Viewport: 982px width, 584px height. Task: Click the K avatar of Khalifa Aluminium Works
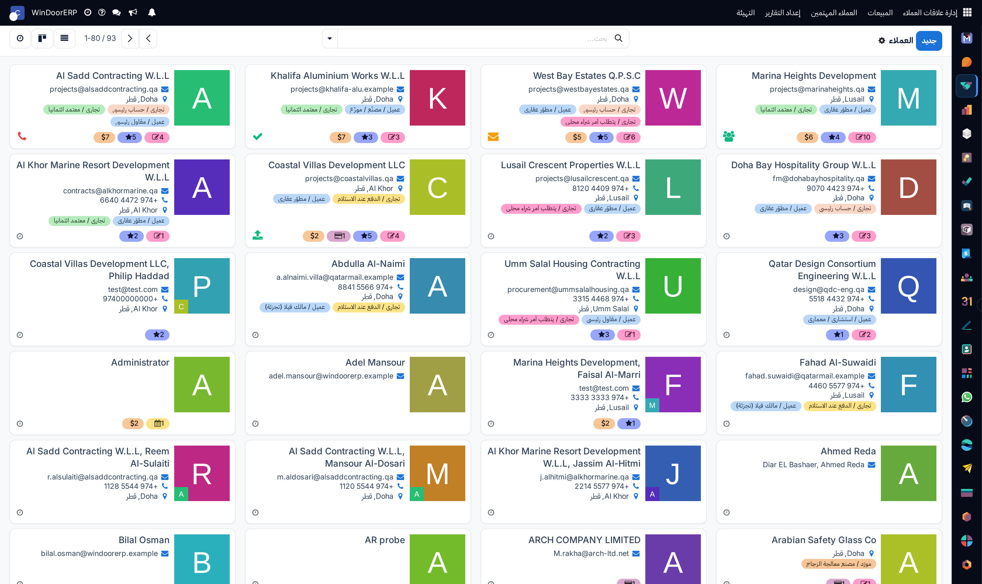pyautogui.click(x=437, y=98)
